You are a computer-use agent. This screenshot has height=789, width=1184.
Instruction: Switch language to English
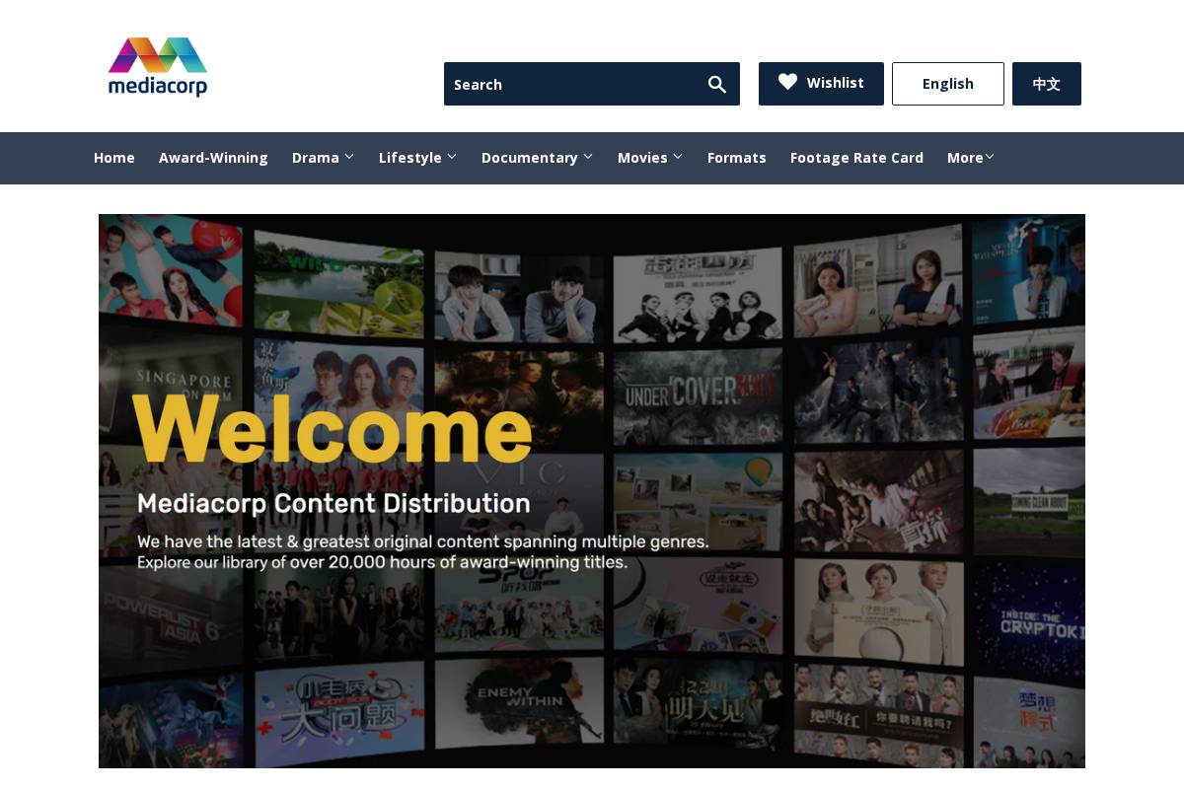point(947,83)
